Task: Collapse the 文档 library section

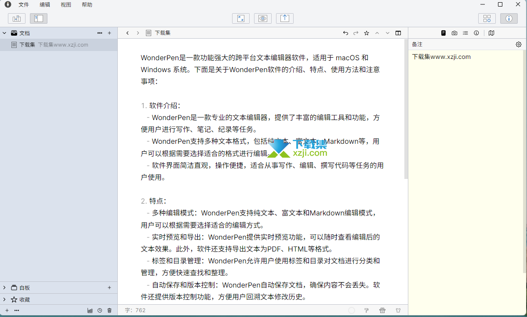Action: (x=4, y=33)
